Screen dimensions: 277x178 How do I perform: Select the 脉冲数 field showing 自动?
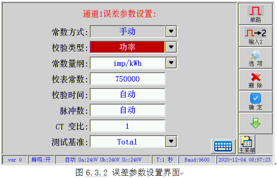pyautogui.click(x=127, y=110)
